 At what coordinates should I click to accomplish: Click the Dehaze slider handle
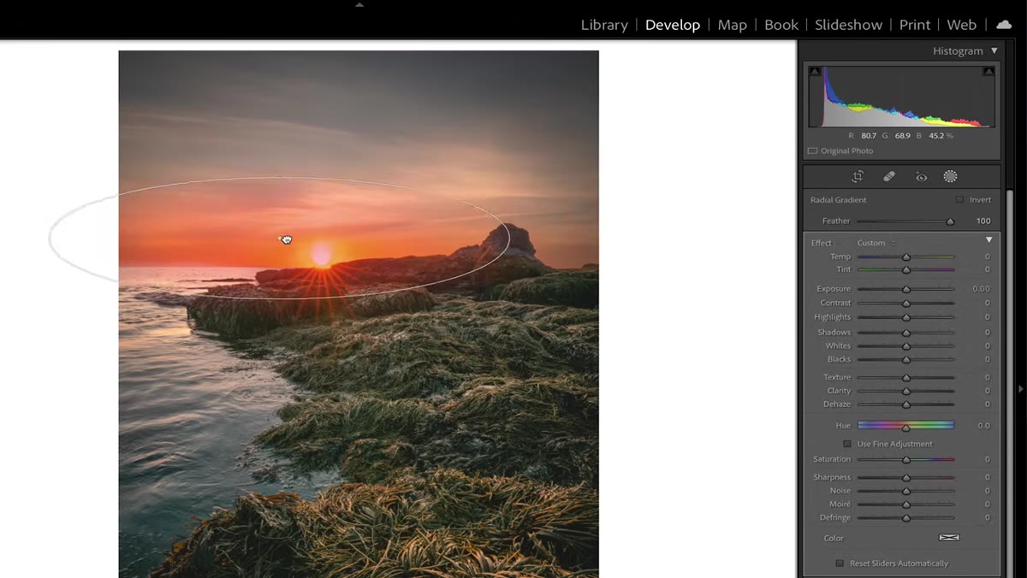(906, 405)
